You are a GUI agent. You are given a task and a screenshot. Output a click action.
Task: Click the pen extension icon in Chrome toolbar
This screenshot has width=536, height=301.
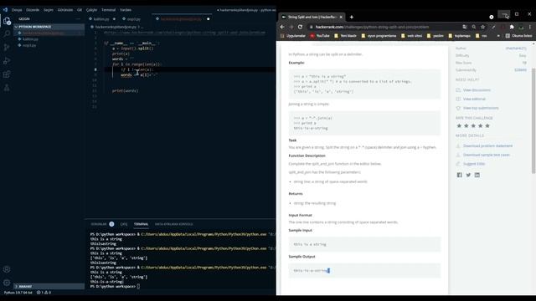[x=493, y=27]
